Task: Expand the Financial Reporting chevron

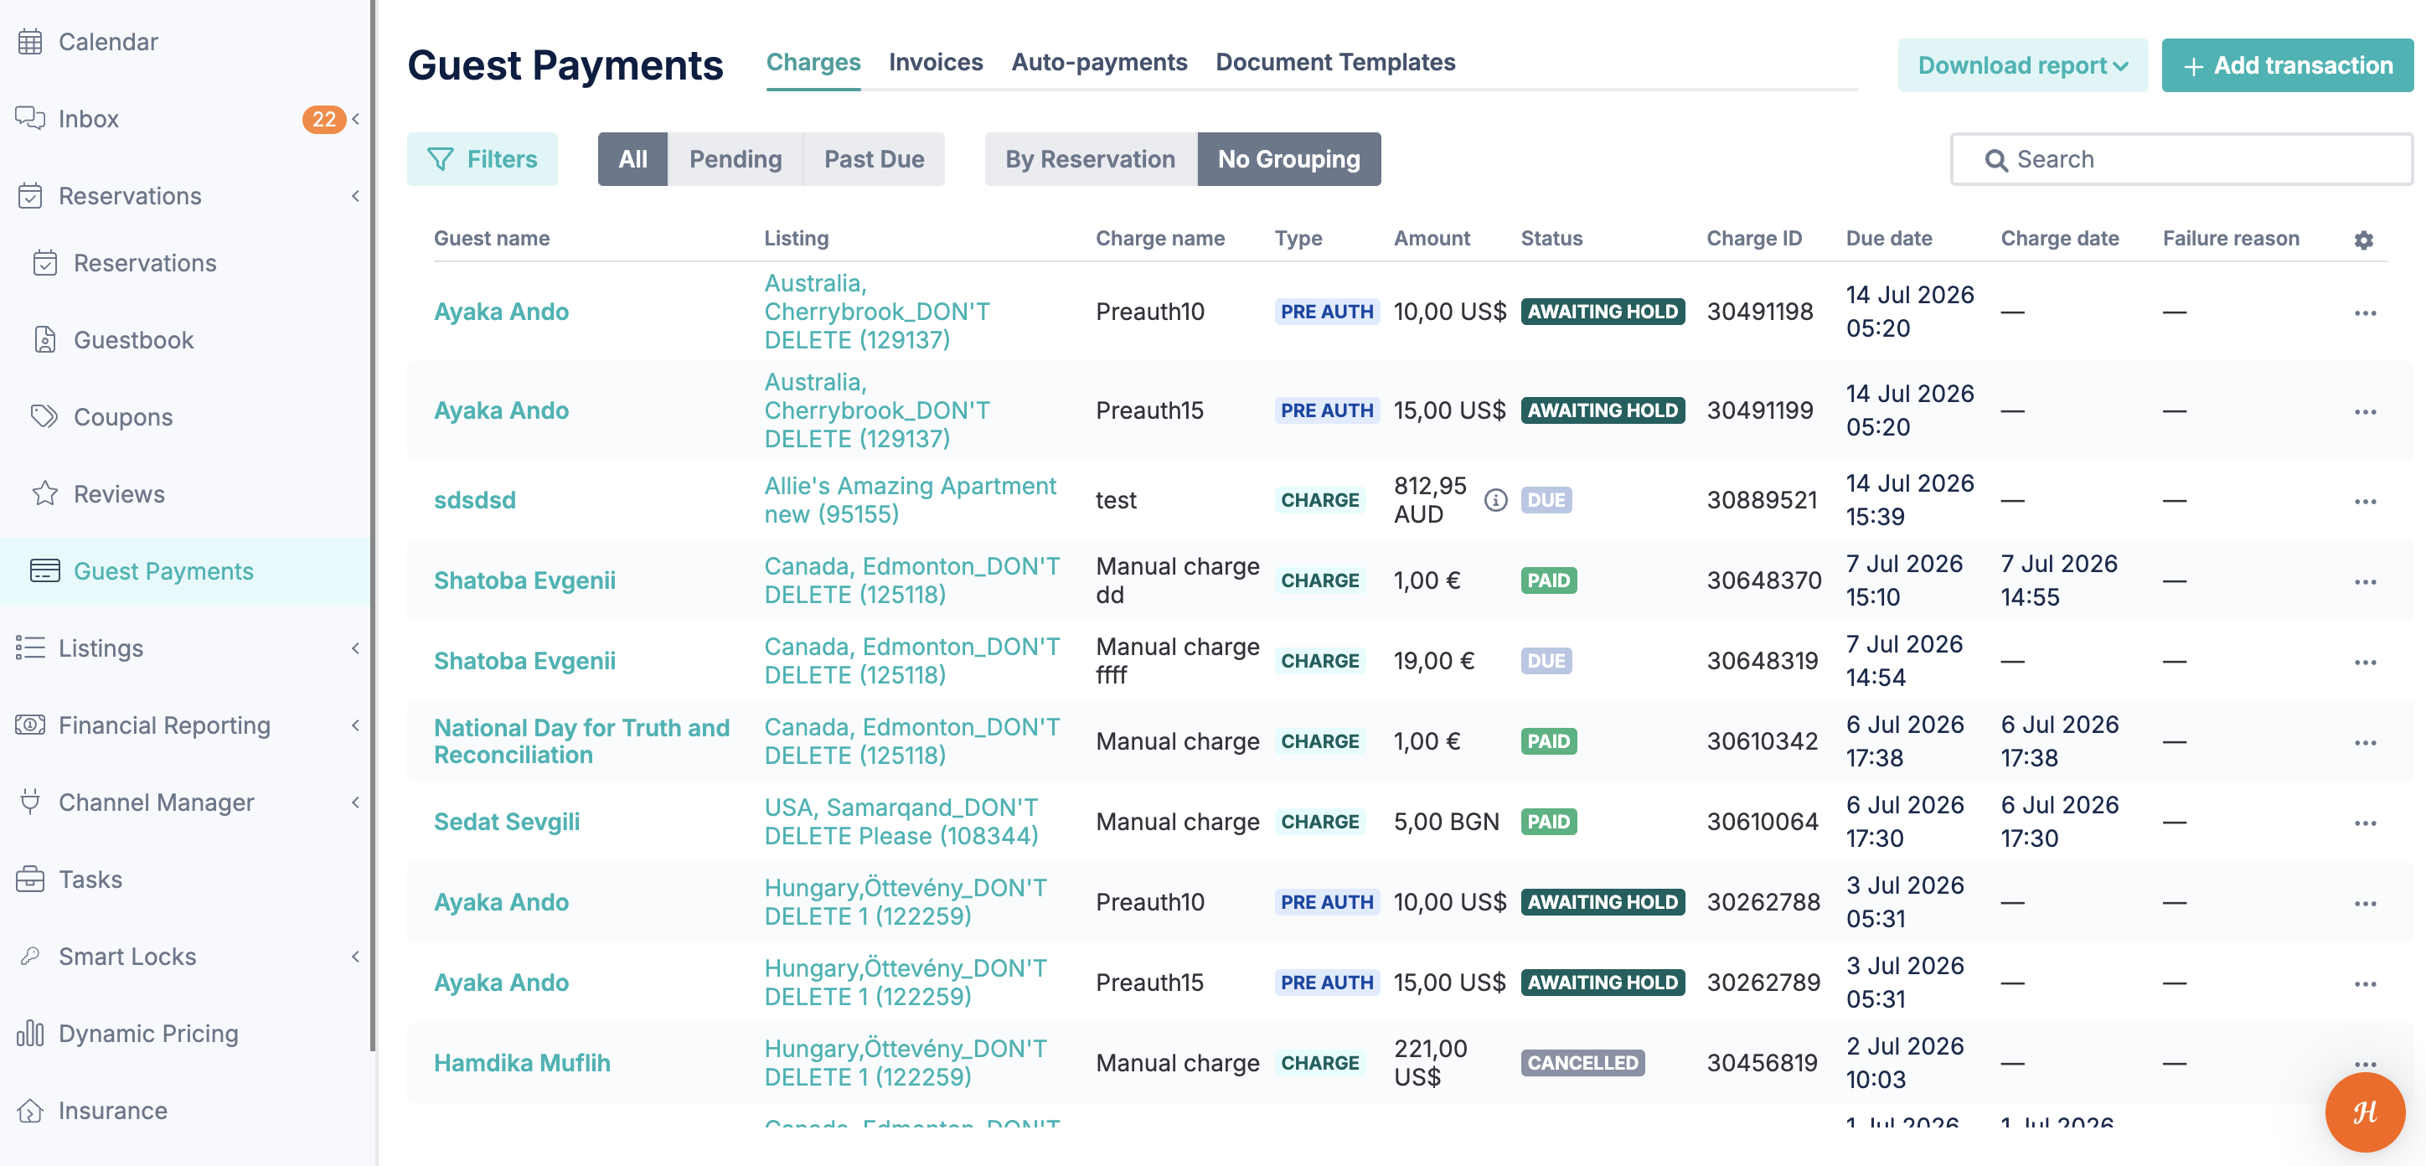Action: (x=356, y=725)
